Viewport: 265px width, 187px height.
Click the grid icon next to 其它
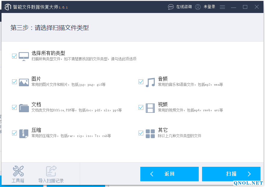150,133
